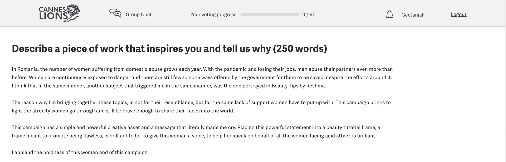Click the notification bell icon
This screenshot has height=162, width=506.
390,14
